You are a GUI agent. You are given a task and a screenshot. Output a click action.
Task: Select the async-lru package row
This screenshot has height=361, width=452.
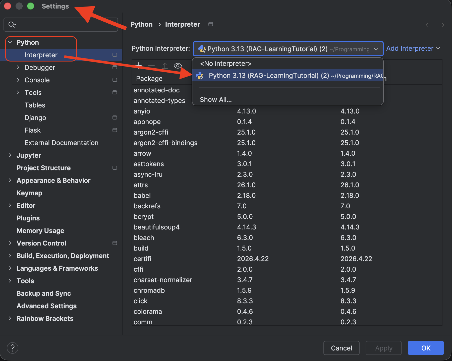point(287,174)
